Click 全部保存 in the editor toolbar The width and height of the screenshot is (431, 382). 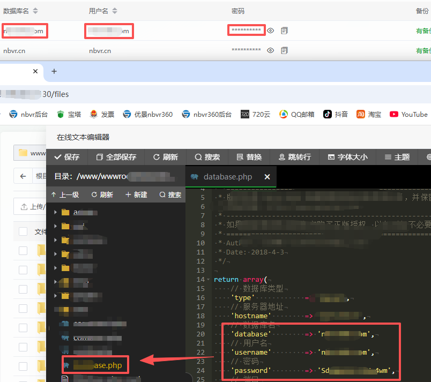coord(116,157)
